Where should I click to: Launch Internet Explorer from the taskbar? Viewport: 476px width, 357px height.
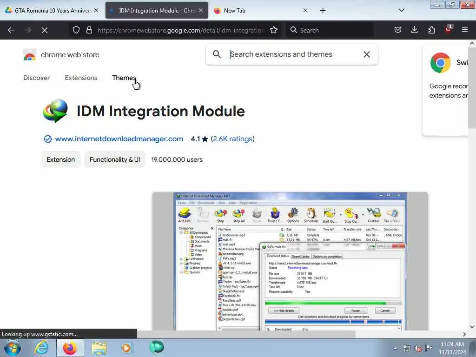41,348
